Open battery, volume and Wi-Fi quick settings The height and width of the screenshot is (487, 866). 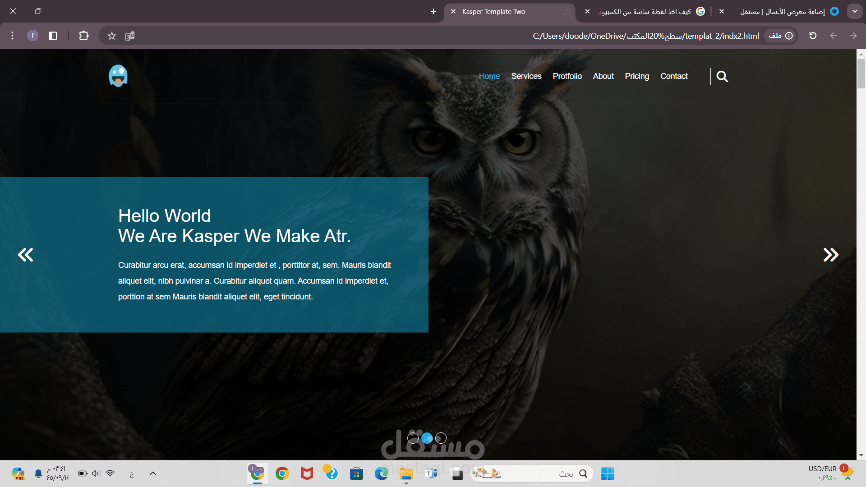click(x=96, y=473)
